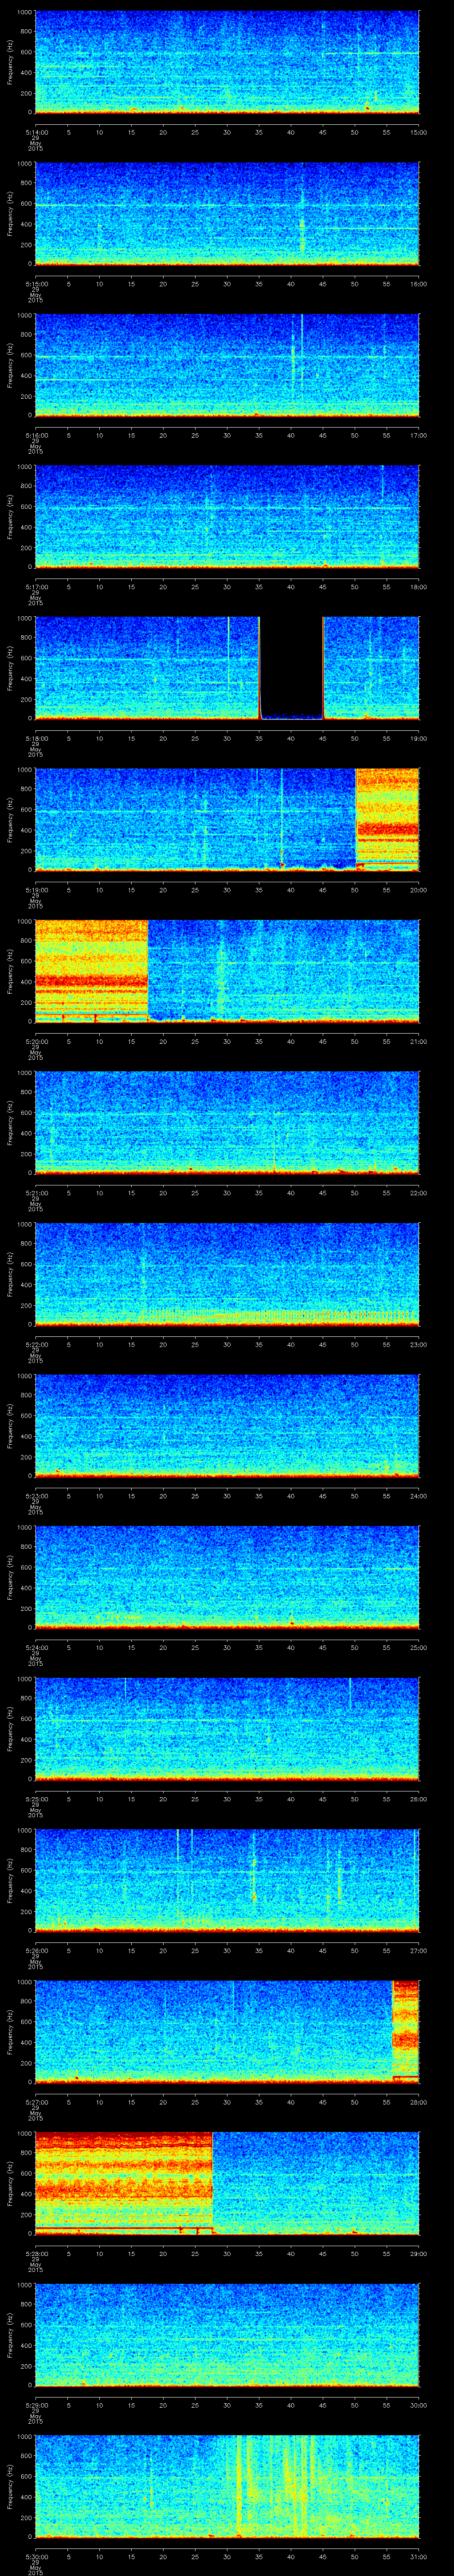Viewport: 454px width, 2576px height.
Task: Click the Frequency (Hz) axis label of the 5:30:00 panel
Action: [11, 2487]
